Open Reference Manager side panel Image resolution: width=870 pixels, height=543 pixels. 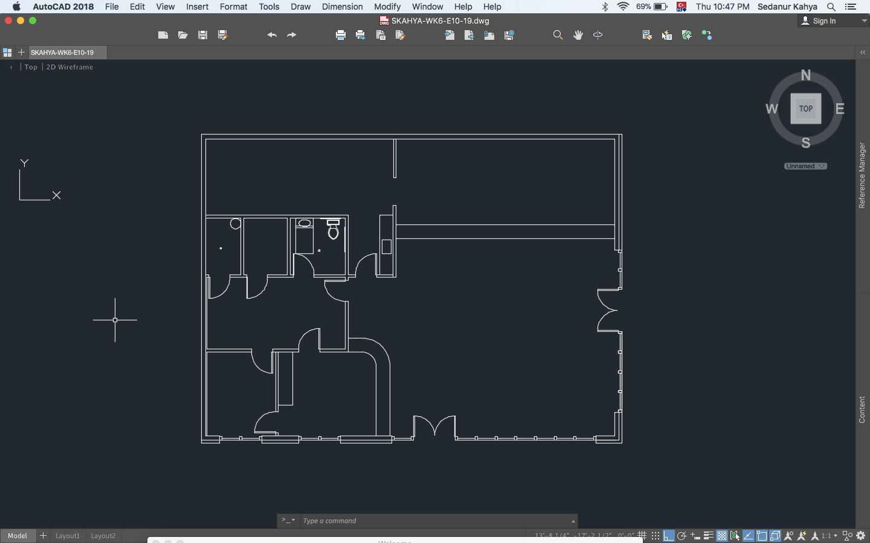tap(862, 176)
